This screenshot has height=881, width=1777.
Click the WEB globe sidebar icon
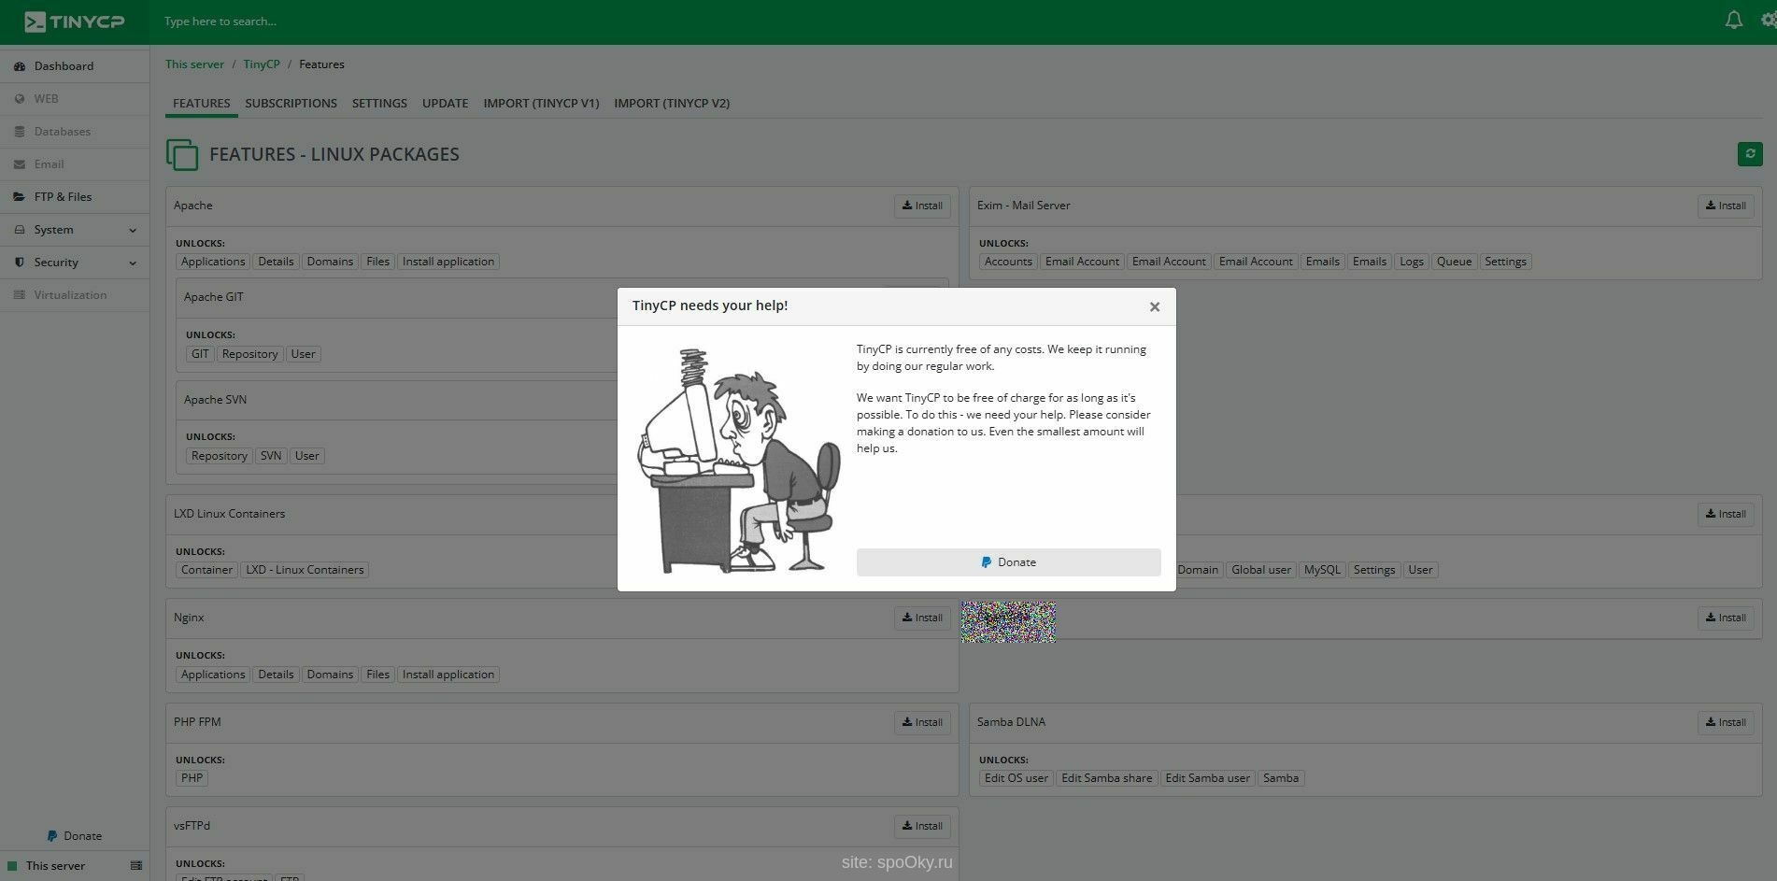20,99
